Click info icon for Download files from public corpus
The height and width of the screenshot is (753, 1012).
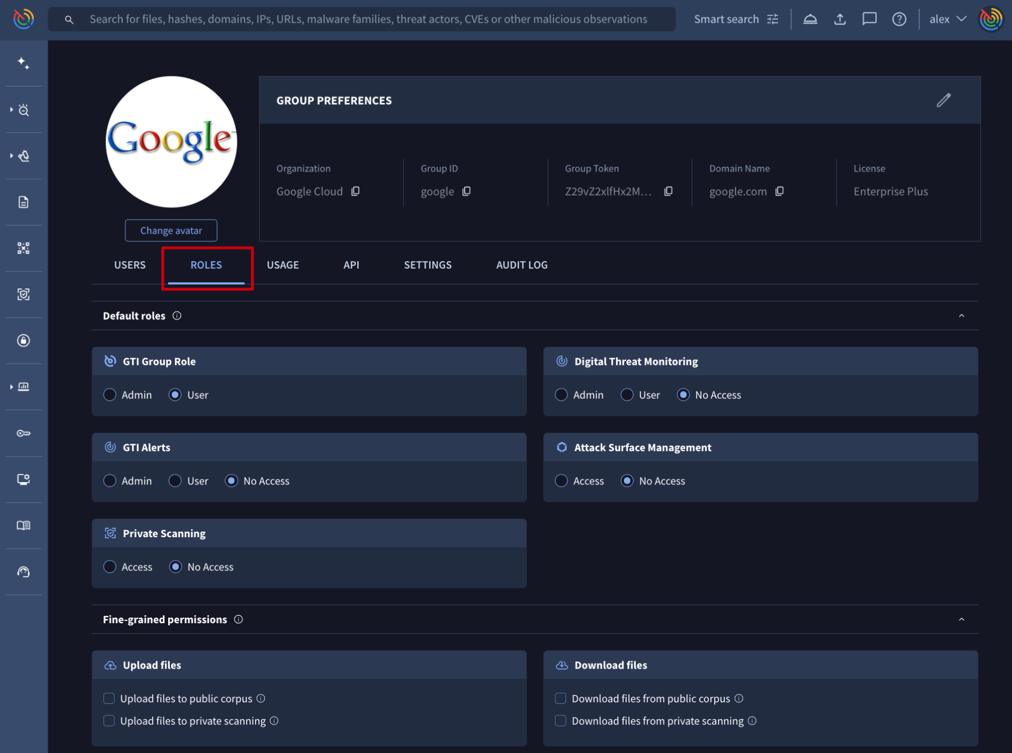coord(739,699)
